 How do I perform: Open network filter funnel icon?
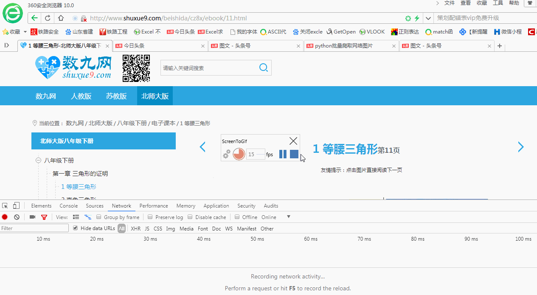pyautogui.click(x=44, y=217)
